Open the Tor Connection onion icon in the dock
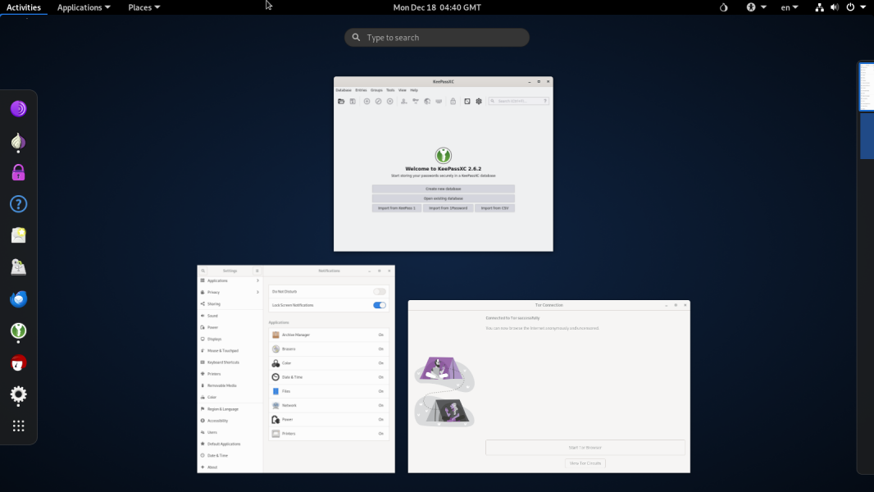Image resolution: width=874 pixels, height=492 pixels. click(x=18, y=142)
